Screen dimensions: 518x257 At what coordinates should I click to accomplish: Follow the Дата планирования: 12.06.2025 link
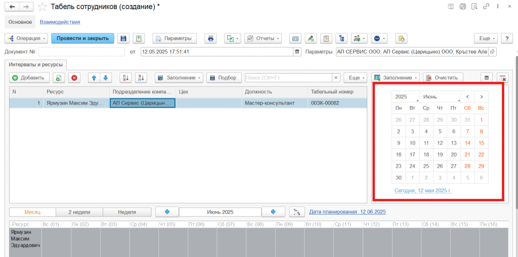pos(347,212)
